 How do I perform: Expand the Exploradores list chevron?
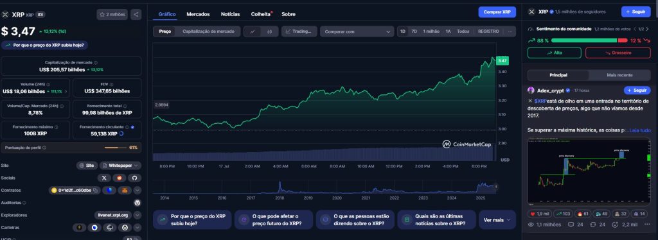[x=138, y=215]
